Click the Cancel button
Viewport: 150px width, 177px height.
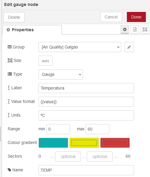[x=111, y=17]
